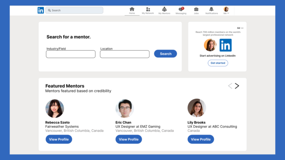Click the 'UX Designer at ABC Consulting' text

[x=212, y=127]
